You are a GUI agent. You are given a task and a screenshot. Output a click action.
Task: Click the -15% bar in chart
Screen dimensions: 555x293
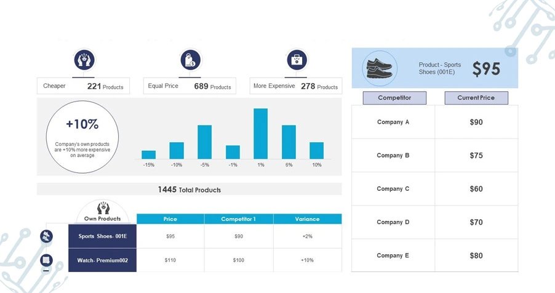click(x=149, y=155)
